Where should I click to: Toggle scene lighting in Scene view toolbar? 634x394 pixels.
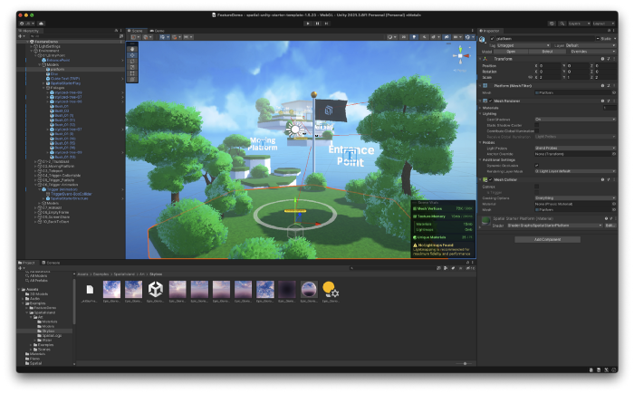414,37
